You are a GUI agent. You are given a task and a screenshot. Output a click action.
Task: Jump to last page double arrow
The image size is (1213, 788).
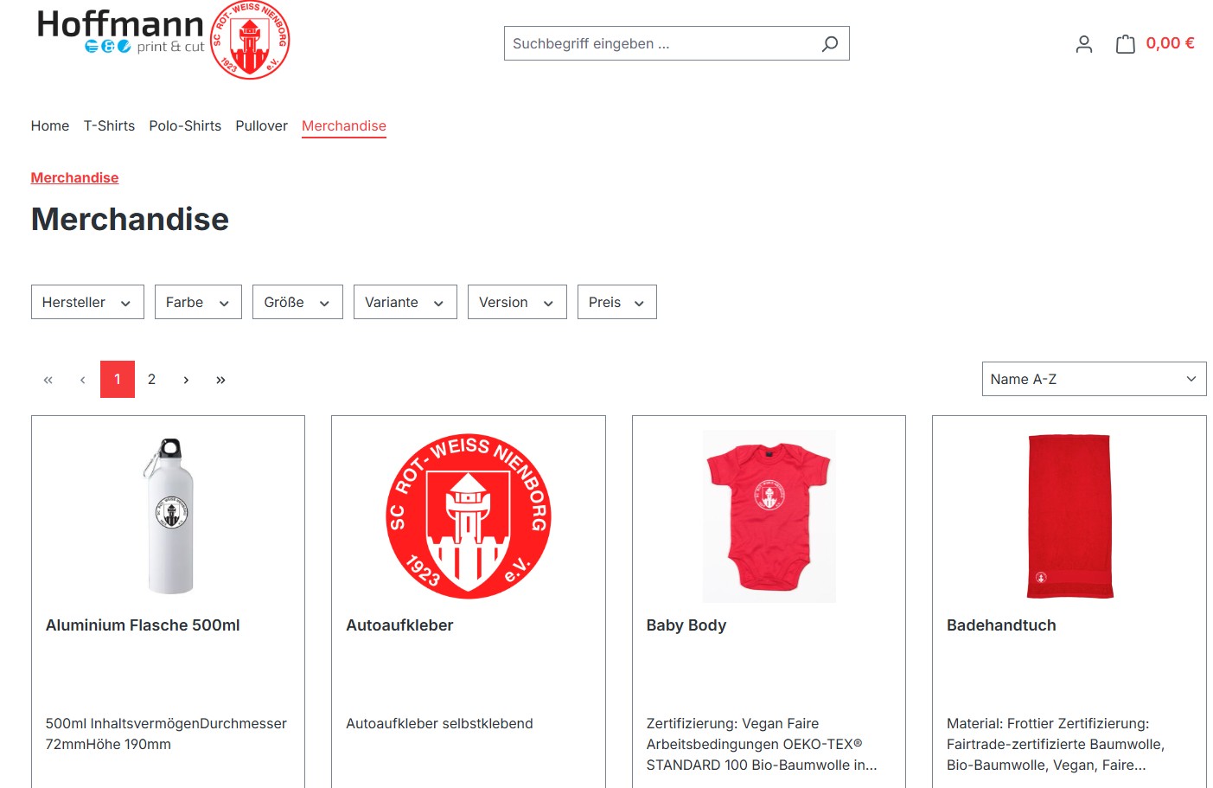coord(220,380)
